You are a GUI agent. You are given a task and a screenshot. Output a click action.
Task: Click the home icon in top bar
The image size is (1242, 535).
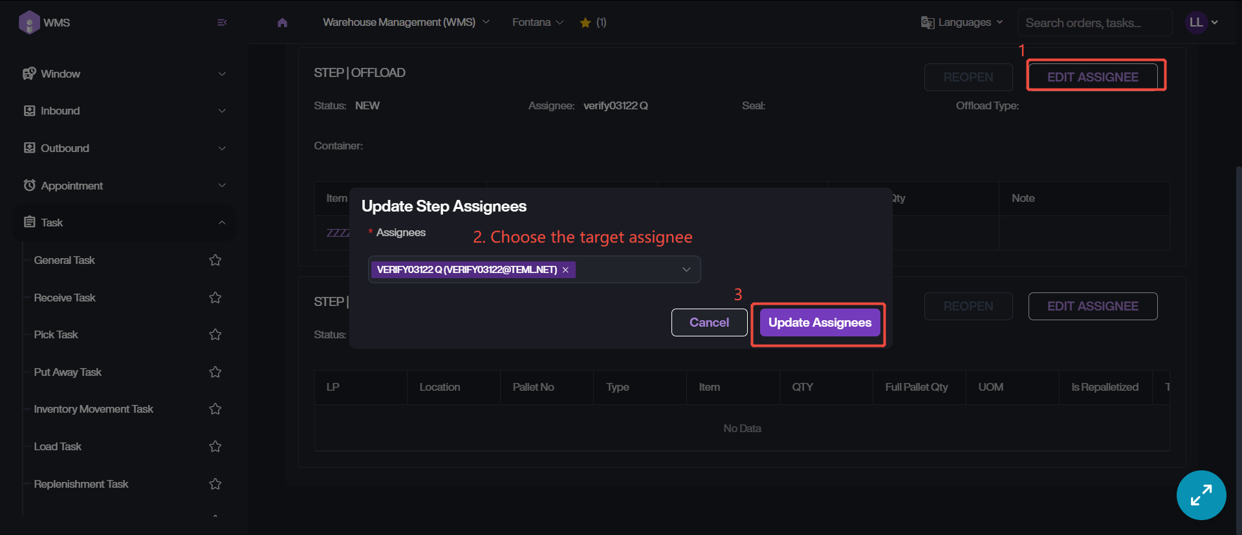[x=282, y=23]
